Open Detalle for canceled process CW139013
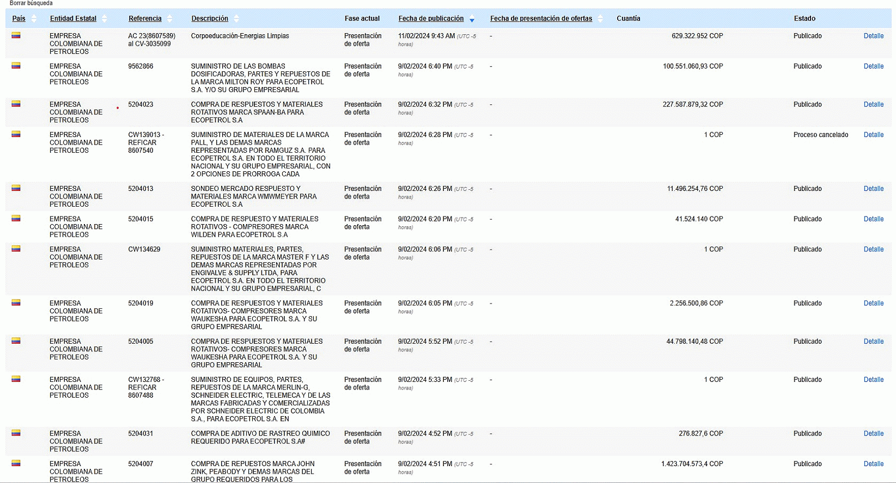 pyautogui.click(x=873, y=135)
